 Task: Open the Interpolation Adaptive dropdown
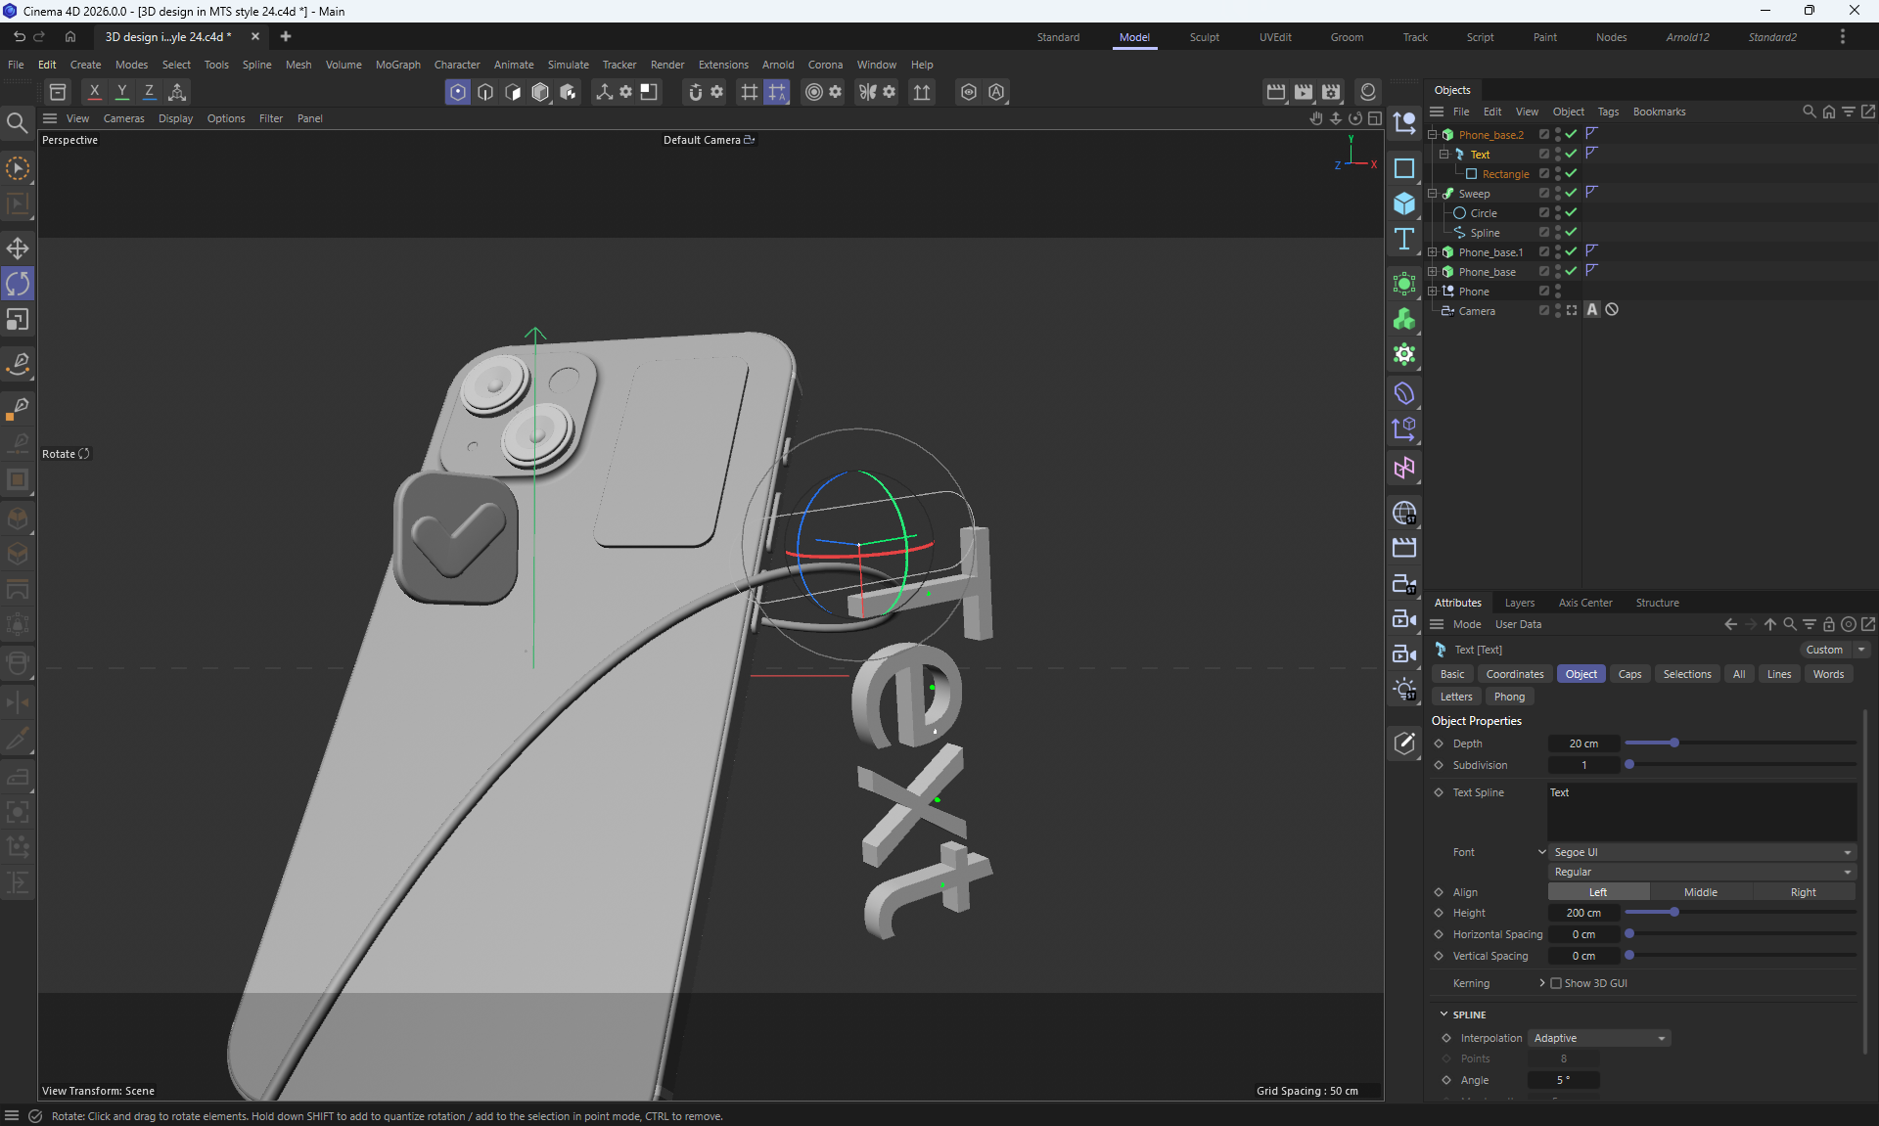[1598, 1038]
